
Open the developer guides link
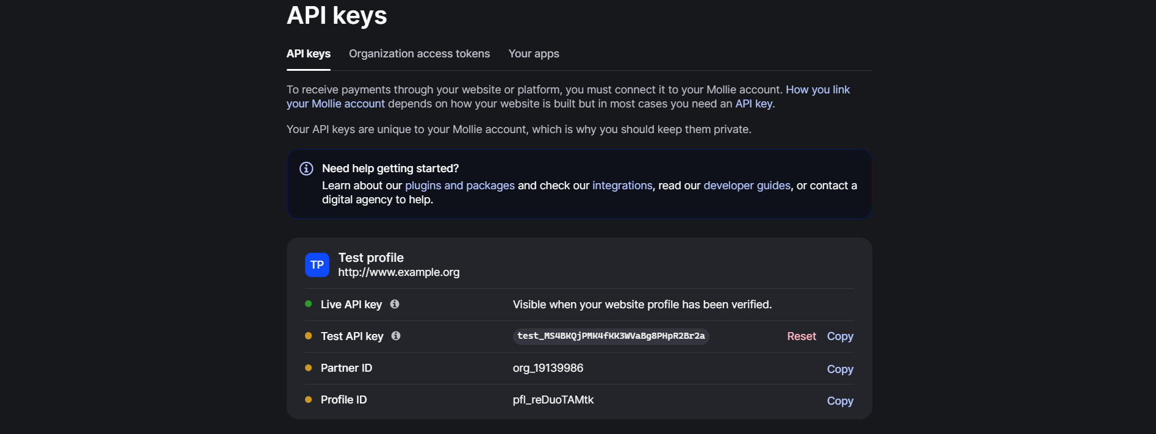(x=746, y=186)
